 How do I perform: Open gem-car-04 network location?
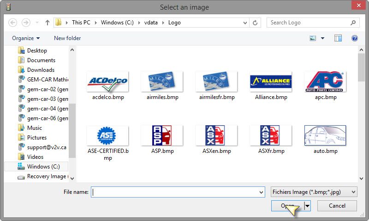(x=42, y=109)
